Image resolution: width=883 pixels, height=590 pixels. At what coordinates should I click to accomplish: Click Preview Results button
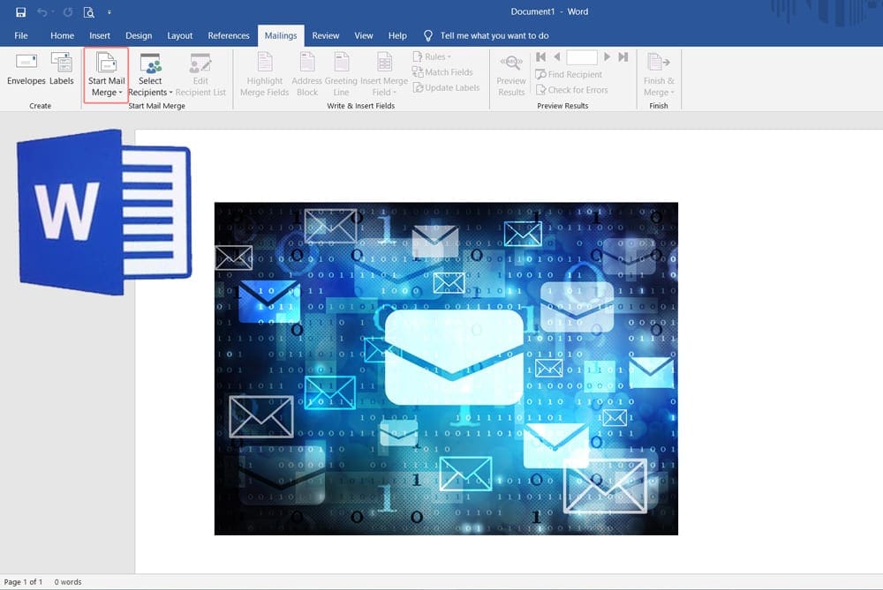[510, 74]
